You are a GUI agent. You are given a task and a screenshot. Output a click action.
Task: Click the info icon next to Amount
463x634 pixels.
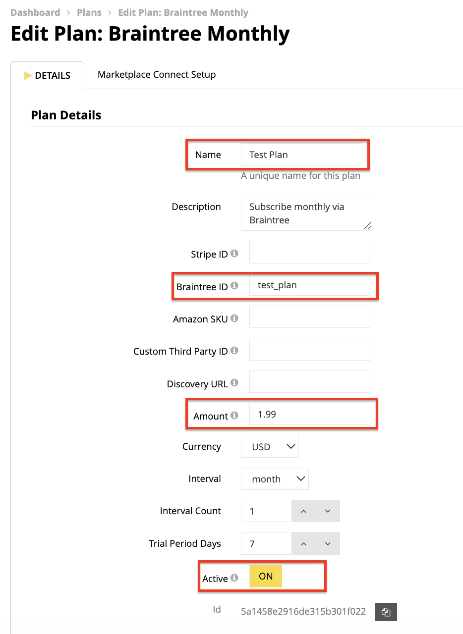pos(234,416)
